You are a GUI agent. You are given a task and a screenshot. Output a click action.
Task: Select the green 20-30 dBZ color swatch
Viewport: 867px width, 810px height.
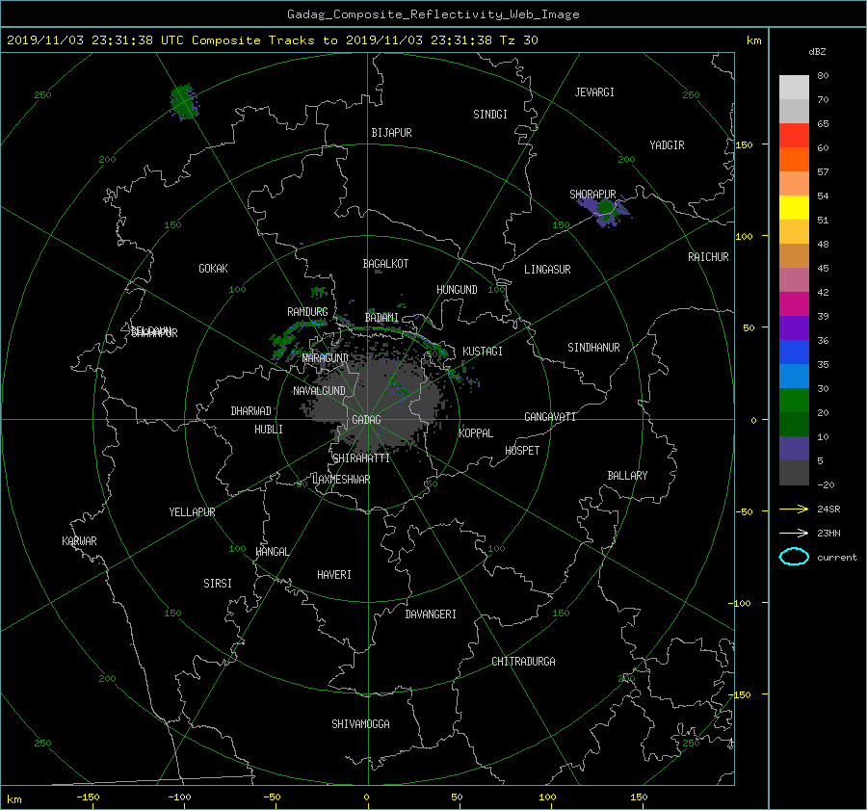pyautogui.click(x=794, y=401)
